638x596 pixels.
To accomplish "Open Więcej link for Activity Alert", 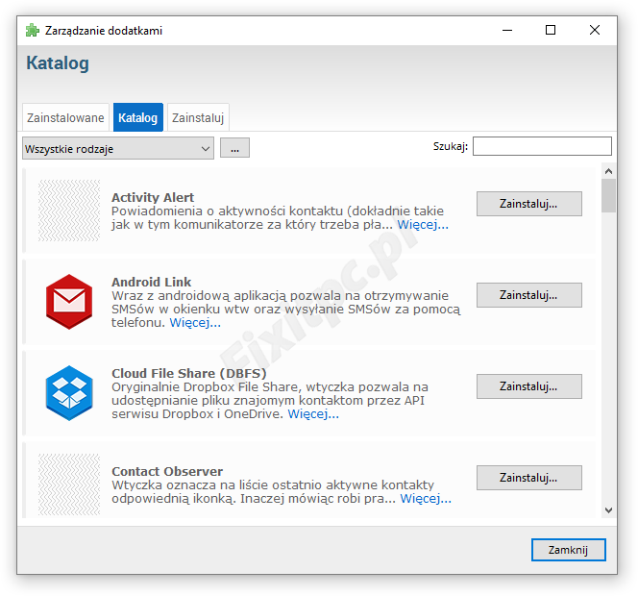I will click(x=423, y=225).
